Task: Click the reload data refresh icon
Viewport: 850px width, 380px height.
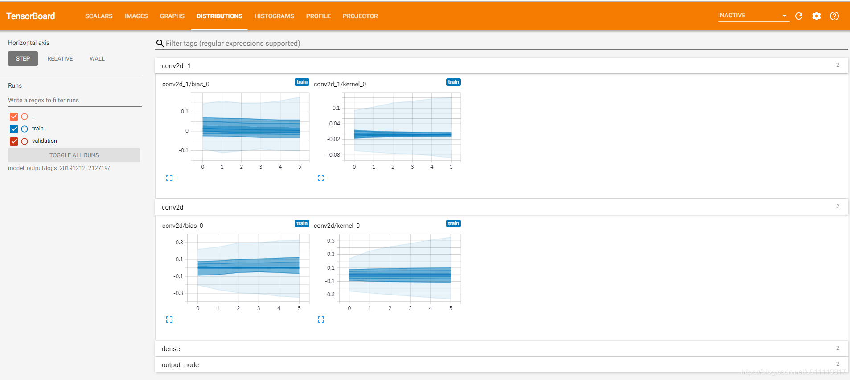Action: point(799,16)
